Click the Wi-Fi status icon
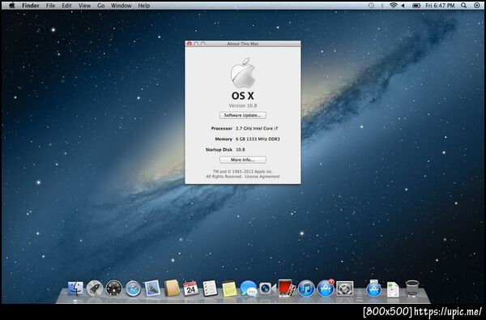This screenshot has width=486, height=320. coord(394,6)
